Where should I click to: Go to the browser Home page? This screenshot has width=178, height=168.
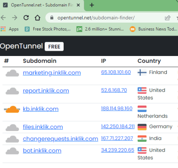38,17
